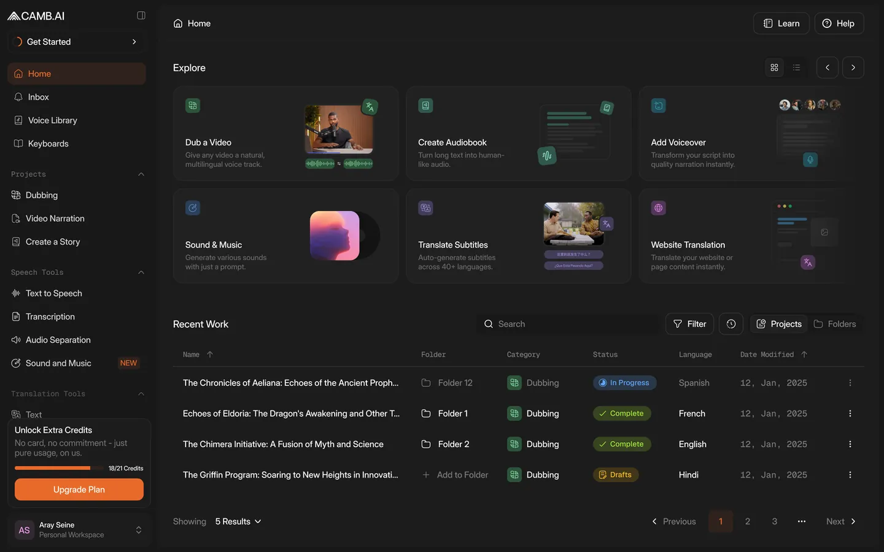Open options menu for Griffin Program row

click(850, 475)
